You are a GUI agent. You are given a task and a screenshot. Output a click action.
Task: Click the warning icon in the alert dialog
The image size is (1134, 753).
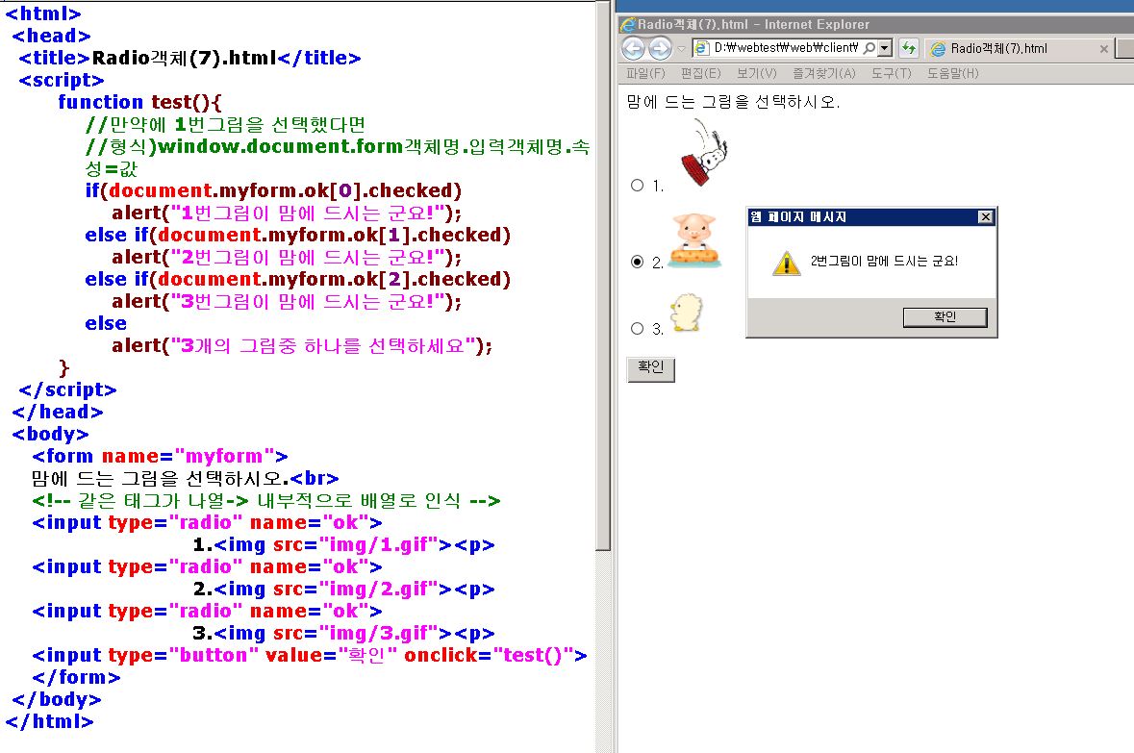point(786,263)
